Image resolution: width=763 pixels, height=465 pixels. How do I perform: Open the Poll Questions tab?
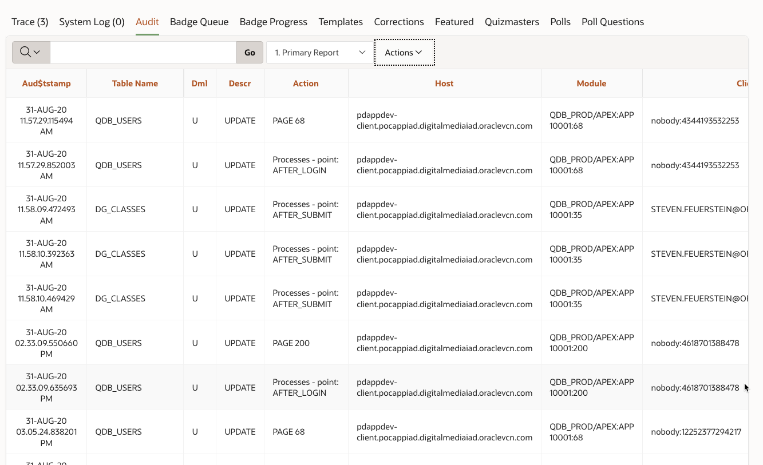click(x=612, y=22)
